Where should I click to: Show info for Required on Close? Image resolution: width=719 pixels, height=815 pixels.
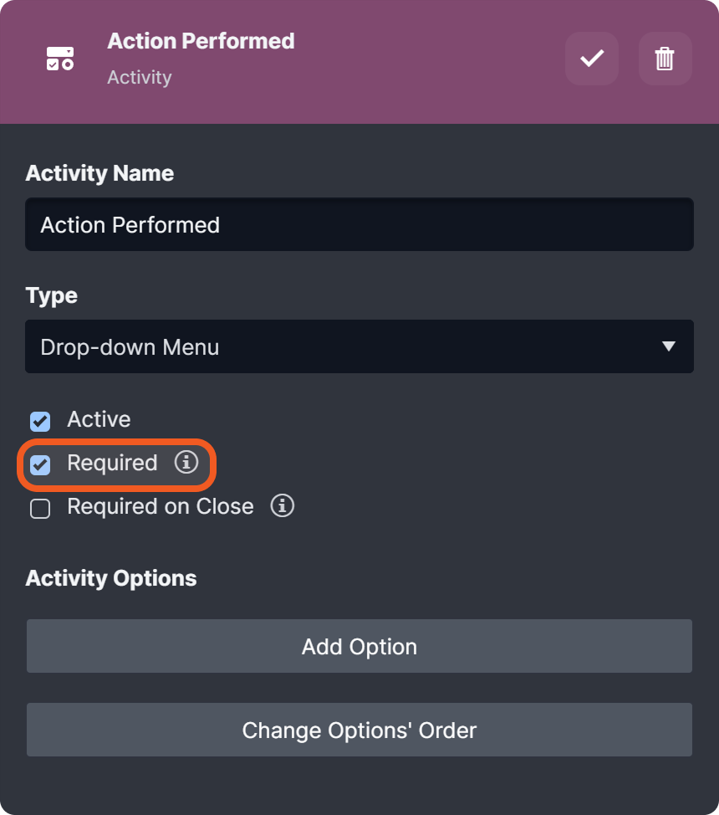283,505
